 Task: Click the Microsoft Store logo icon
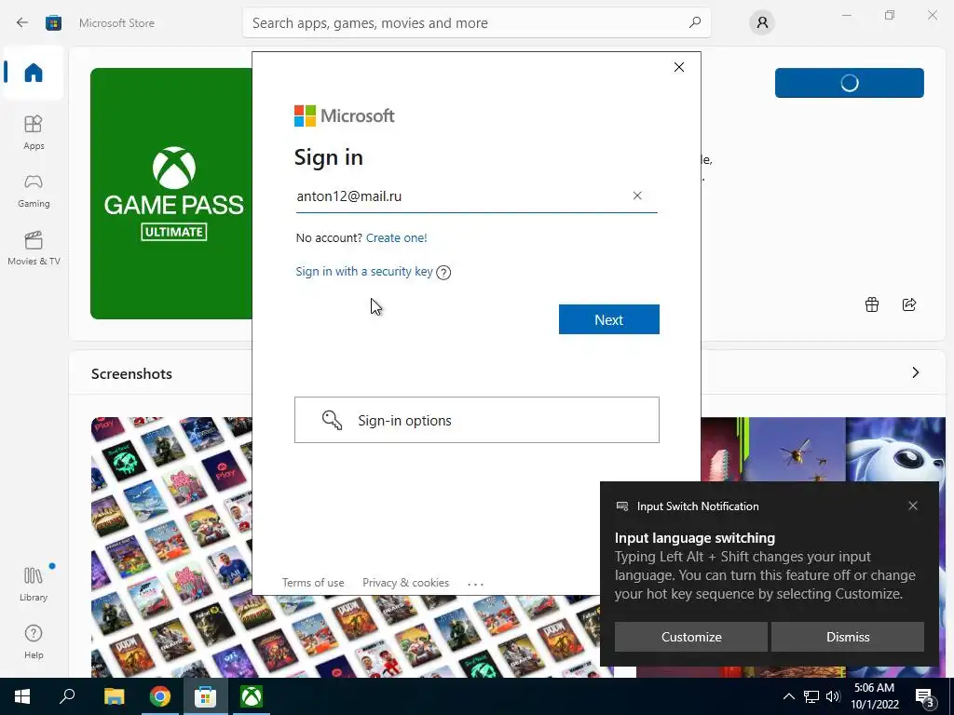[x=53, y=23]
